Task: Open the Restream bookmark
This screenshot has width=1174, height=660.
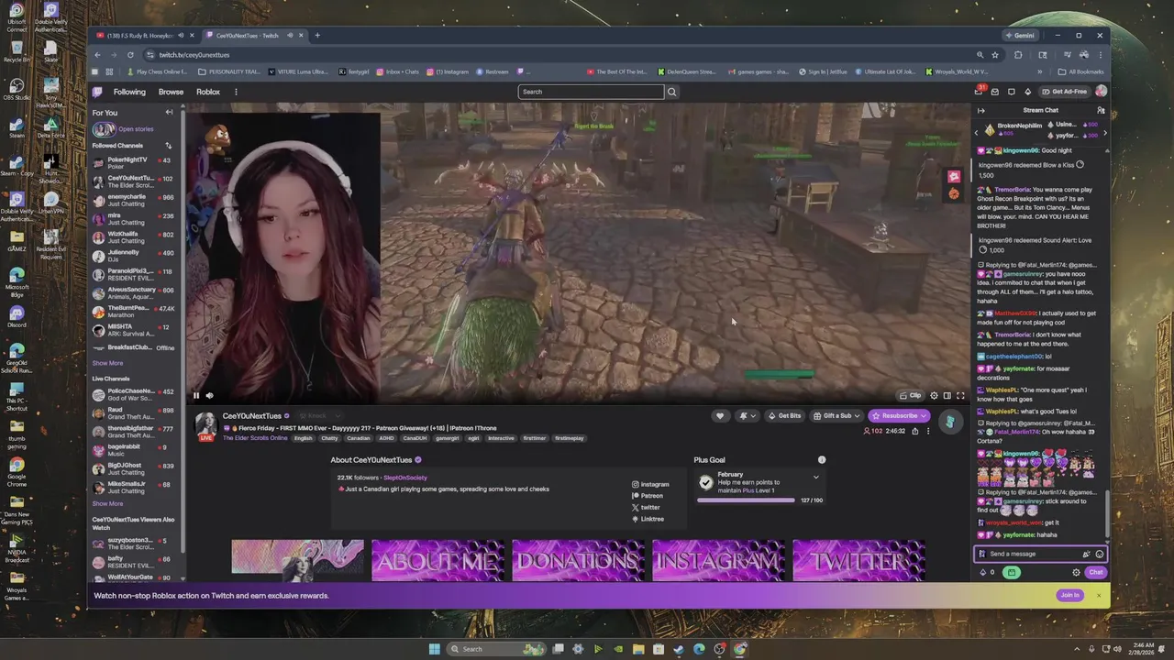Action: pyautogui.click(x=492, y=71)
